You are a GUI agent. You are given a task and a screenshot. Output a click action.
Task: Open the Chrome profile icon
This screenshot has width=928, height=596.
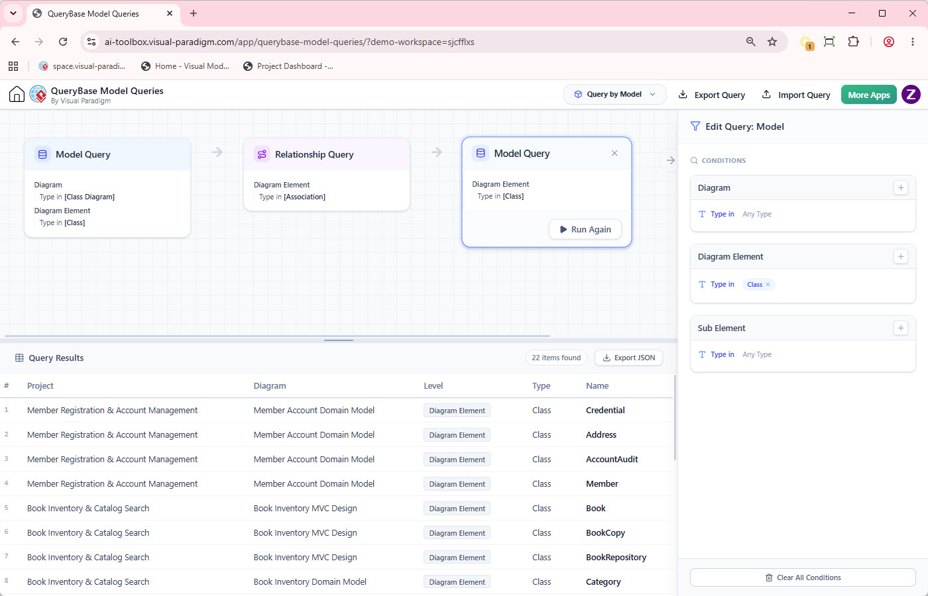[x=889, y=42]
